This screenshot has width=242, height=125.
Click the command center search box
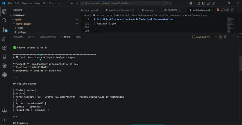point(121,3)
